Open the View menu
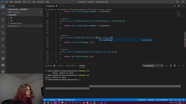This screenshot has width=186, height=104. [x=25, y=2]
